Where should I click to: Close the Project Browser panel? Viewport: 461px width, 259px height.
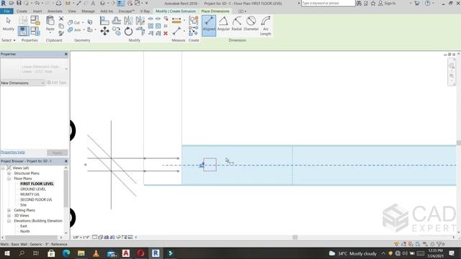pos(66,161)
